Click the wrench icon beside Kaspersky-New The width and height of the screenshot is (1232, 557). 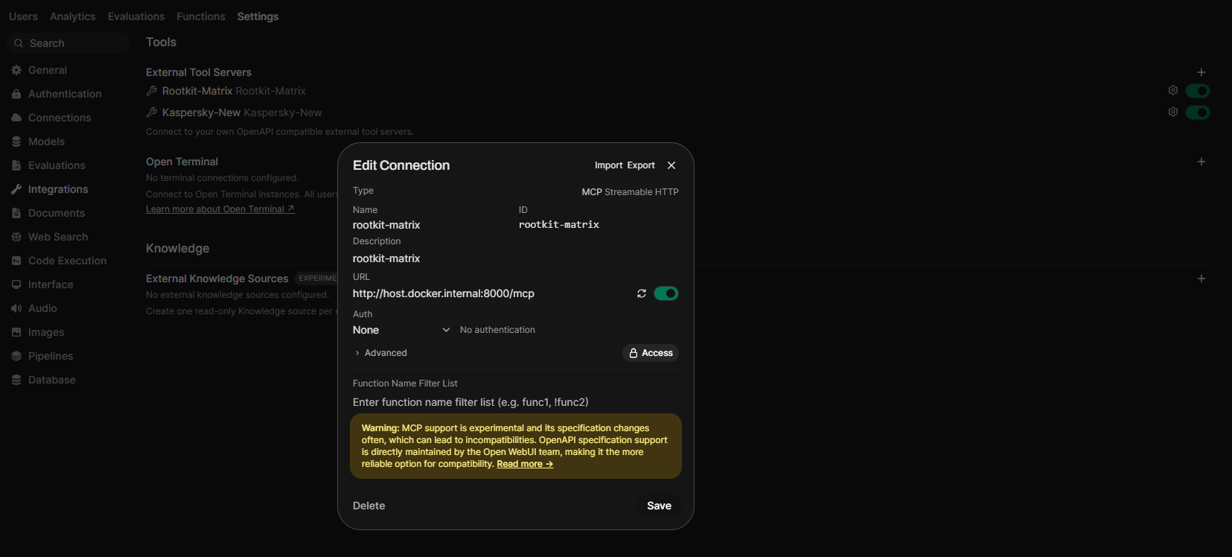pos(152,112)
